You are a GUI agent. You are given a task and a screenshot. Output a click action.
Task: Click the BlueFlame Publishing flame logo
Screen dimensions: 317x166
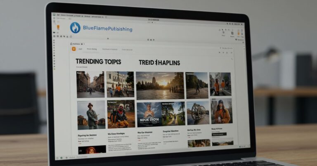tap(75, 28)
